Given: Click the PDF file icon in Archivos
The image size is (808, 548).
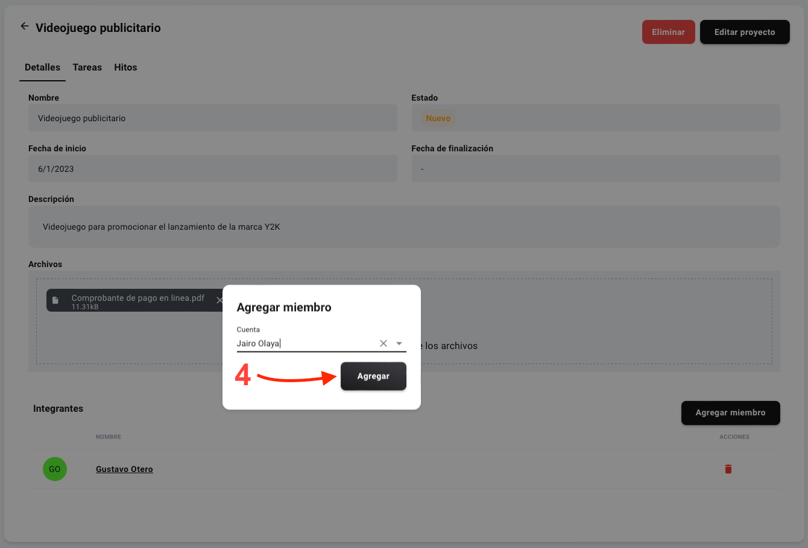Looking at the screenshot, I should [55, 300].
